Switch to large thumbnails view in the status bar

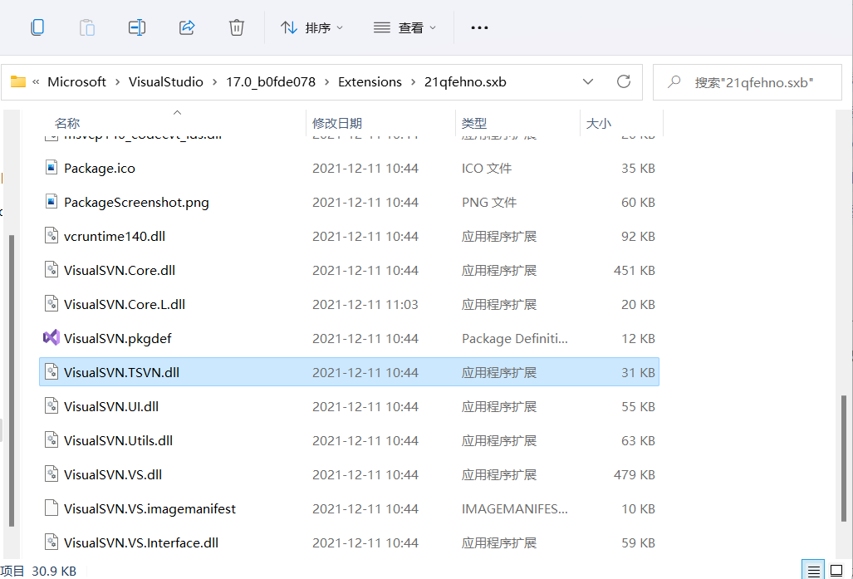838,570
